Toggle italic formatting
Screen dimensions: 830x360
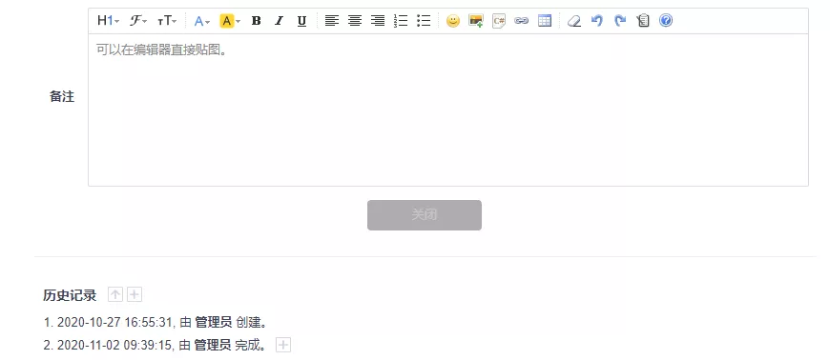pos(279,21)
